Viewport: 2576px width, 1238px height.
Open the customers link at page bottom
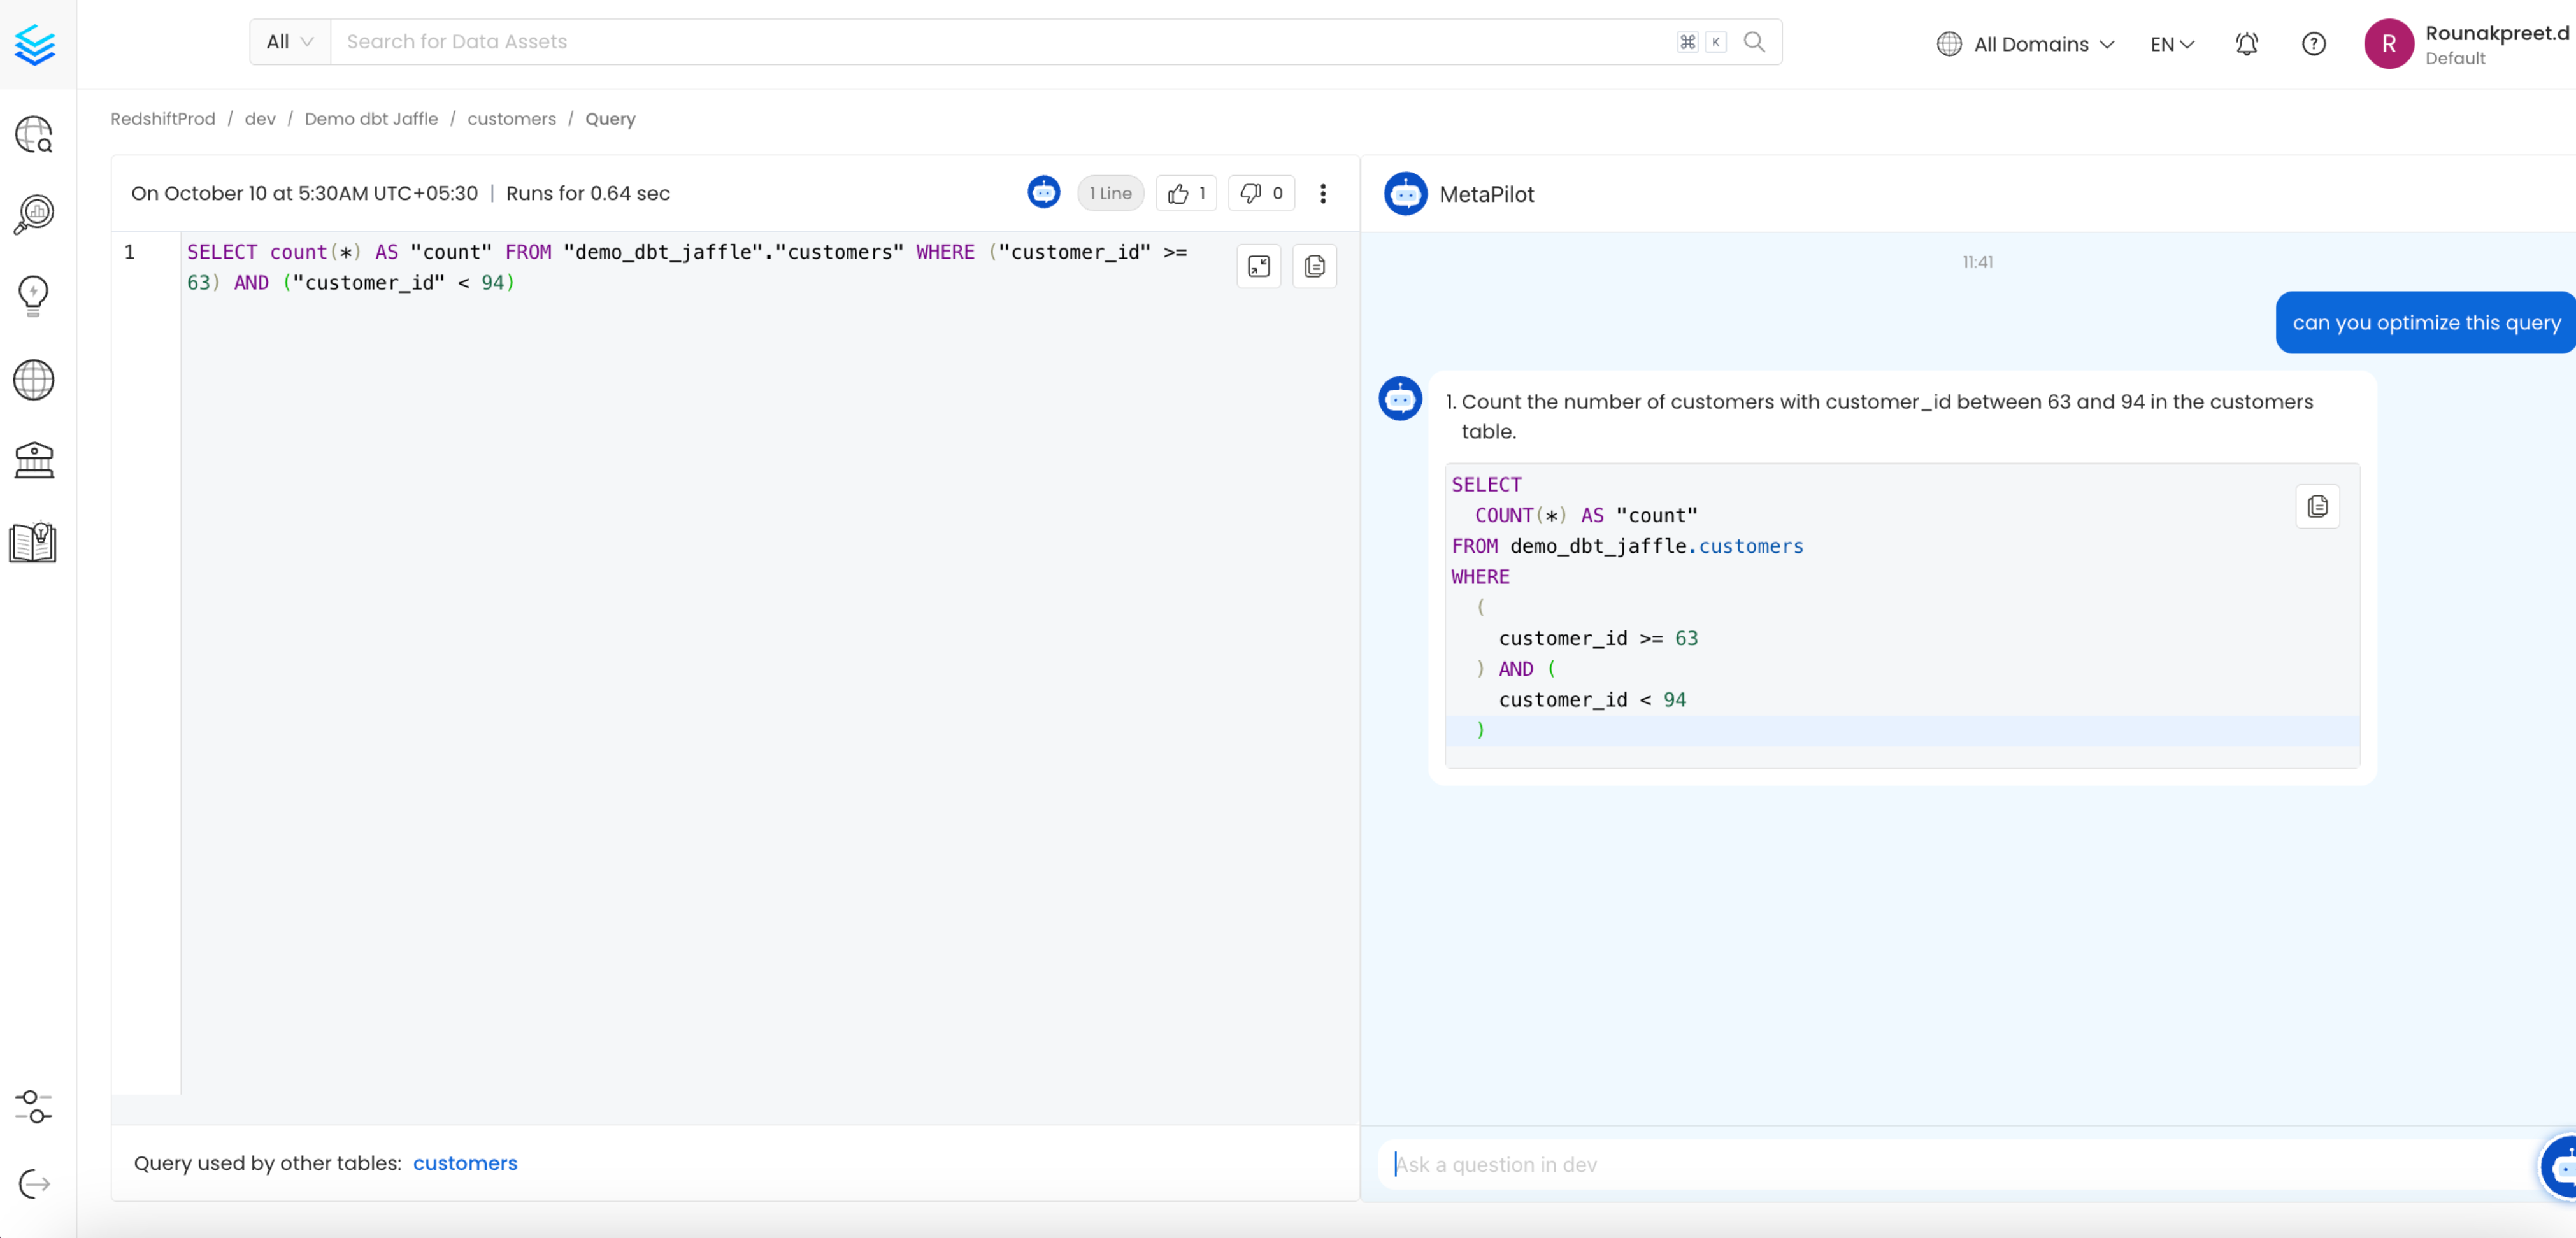click(464, 1163)
